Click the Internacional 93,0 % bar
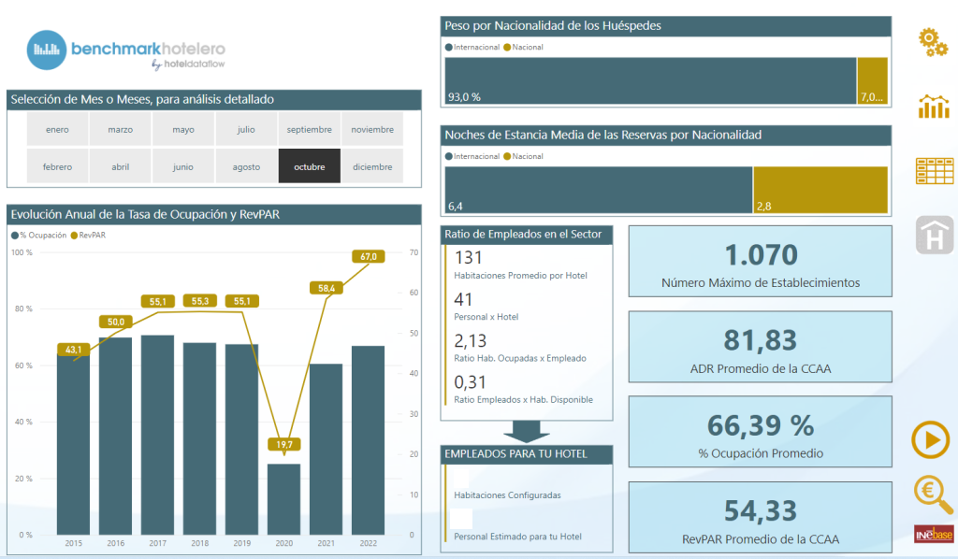Image resolution: width=958 pixels, height=559 pixels. 651,80
